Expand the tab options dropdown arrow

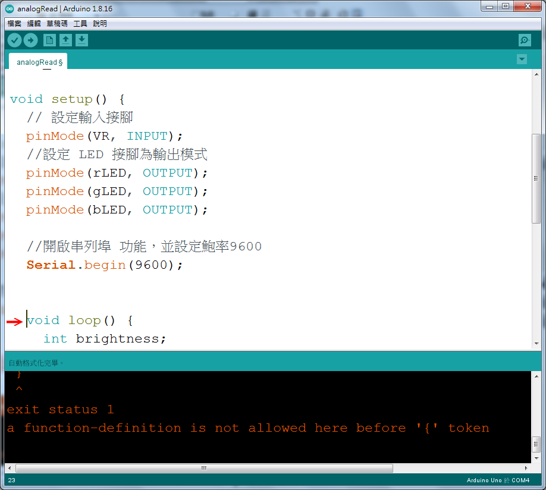tap(522, 59)
